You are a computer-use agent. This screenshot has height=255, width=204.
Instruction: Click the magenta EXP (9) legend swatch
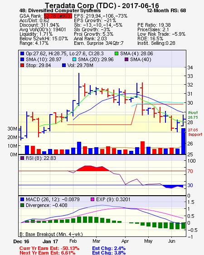click(x=92, y=199)
